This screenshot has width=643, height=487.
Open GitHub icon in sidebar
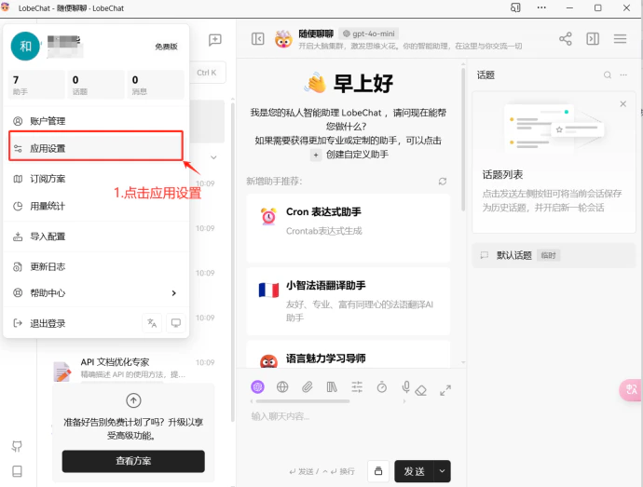(x=17, y=446)
